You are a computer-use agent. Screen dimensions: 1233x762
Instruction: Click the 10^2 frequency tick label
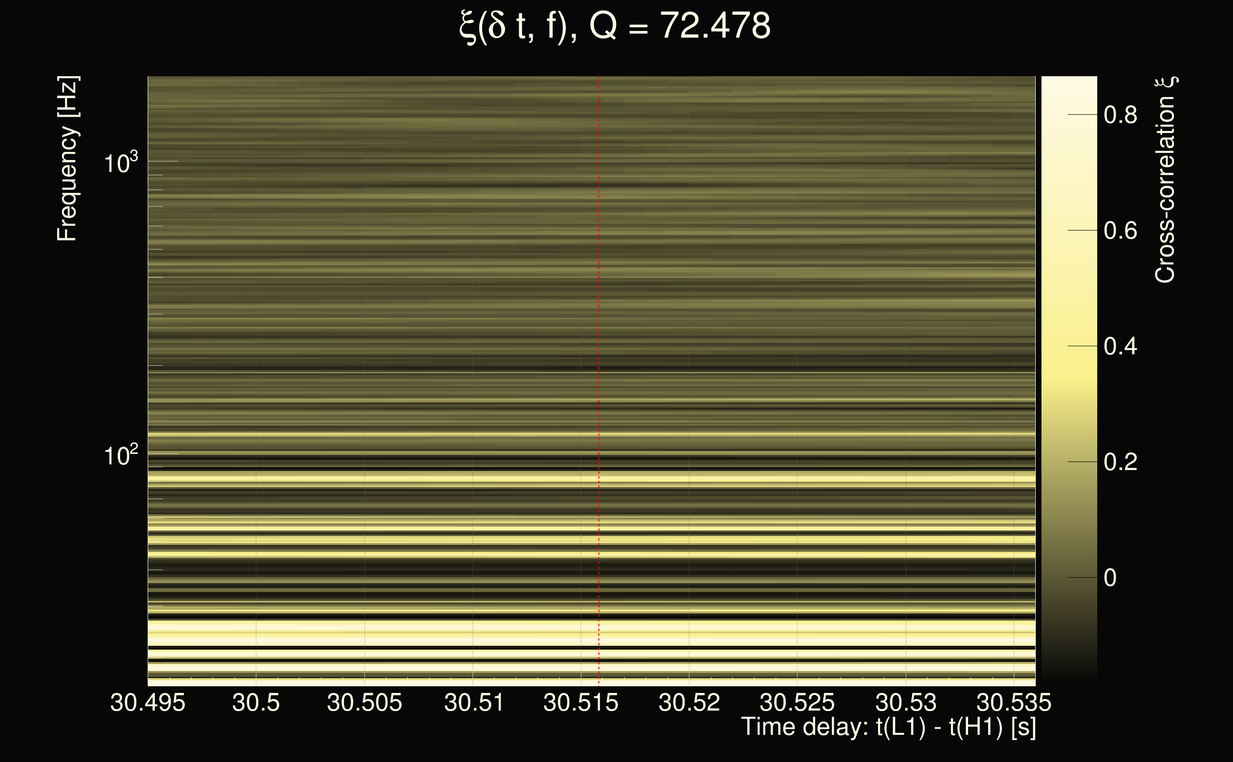click(x=121, y=455)
